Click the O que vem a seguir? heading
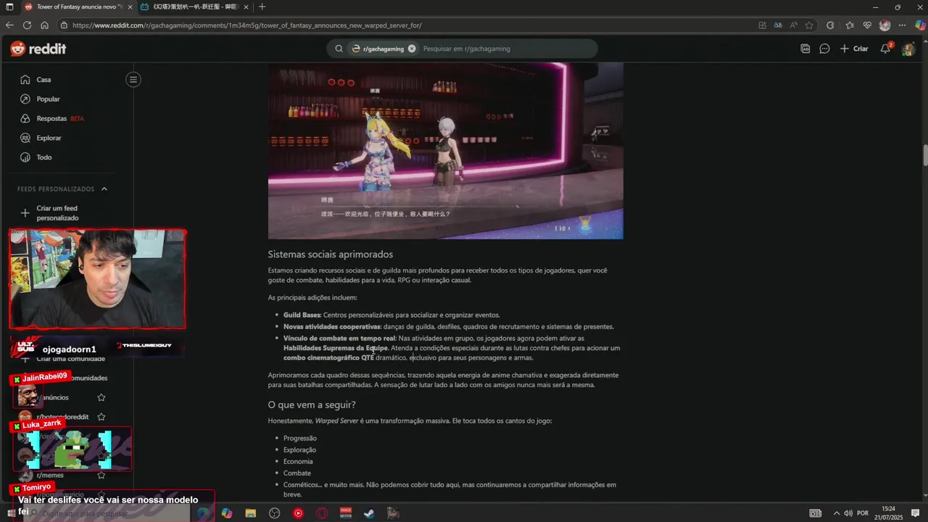 [312, 405]
